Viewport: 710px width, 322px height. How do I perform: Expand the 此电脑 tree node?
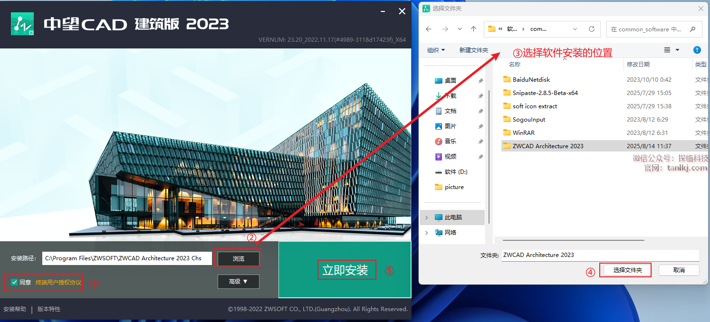[x=426, y=218]
